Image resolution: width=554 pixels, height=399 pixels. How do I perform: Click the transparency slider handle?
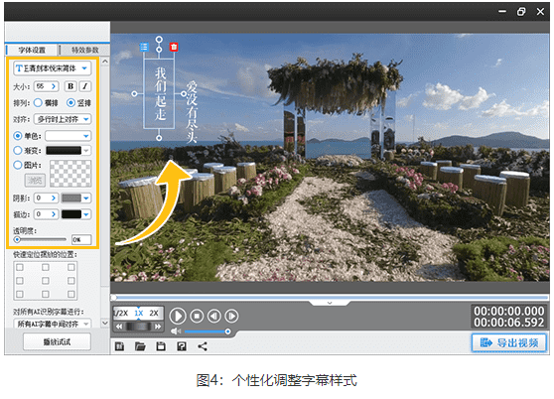(x=17, y=240)
